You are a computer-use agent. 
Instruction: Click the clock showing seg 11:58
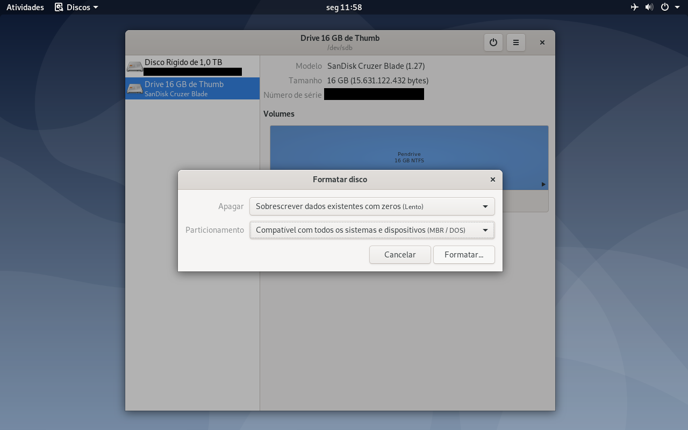pyautogui.click(x=344, y=8)
